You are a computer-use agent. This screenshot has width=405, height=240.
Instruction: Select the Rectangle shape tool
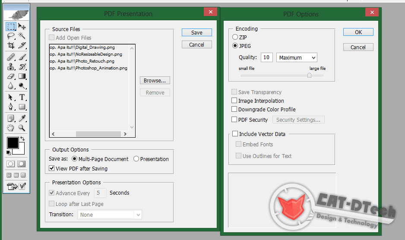tap(22, 107)
